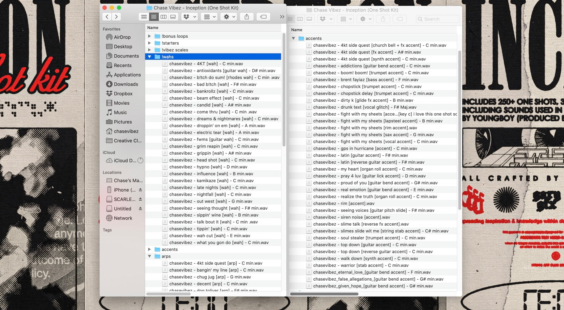Screen dimensions: 564x310
Task: Switch front window to column view
Action: pyautogui.click(x=164, y=17)
